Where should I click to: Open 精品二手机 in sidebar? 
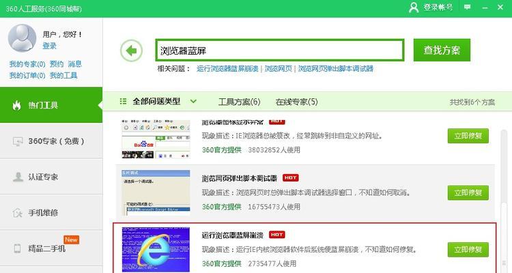[51, 248]
